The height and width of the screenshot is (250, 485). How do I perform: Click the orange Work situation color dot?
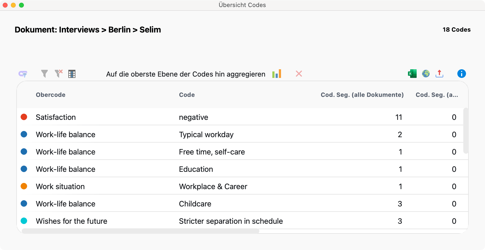[24, 186]
